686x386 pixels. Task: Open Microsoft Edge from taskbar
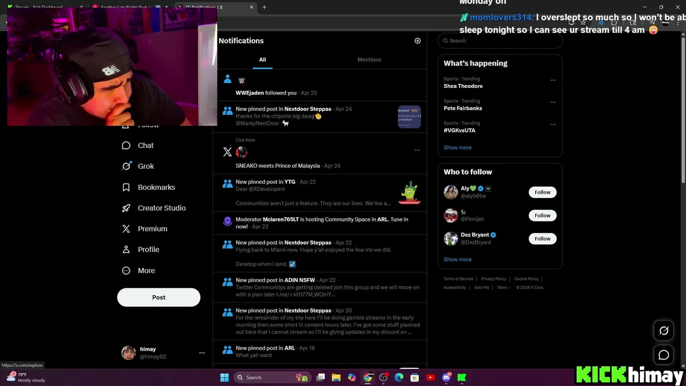(399, 377)
